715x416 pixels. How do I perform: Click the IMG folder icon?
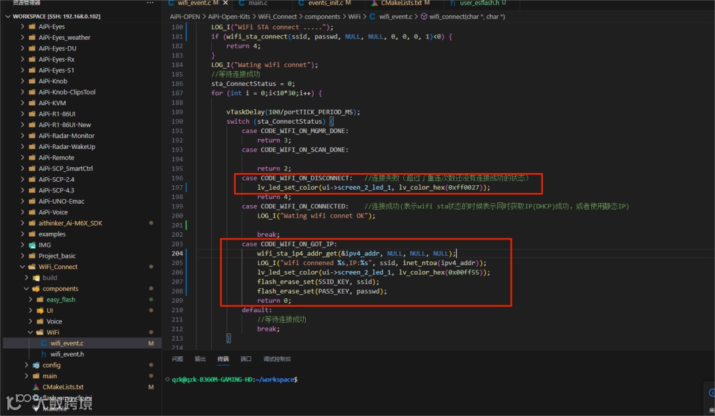point(32,245)
